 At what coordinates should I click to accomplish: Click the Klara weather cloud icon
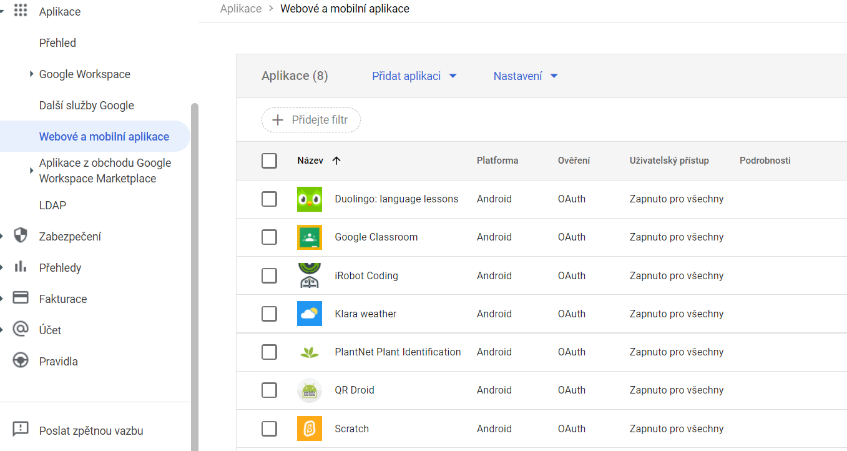(x=309, y=314)
